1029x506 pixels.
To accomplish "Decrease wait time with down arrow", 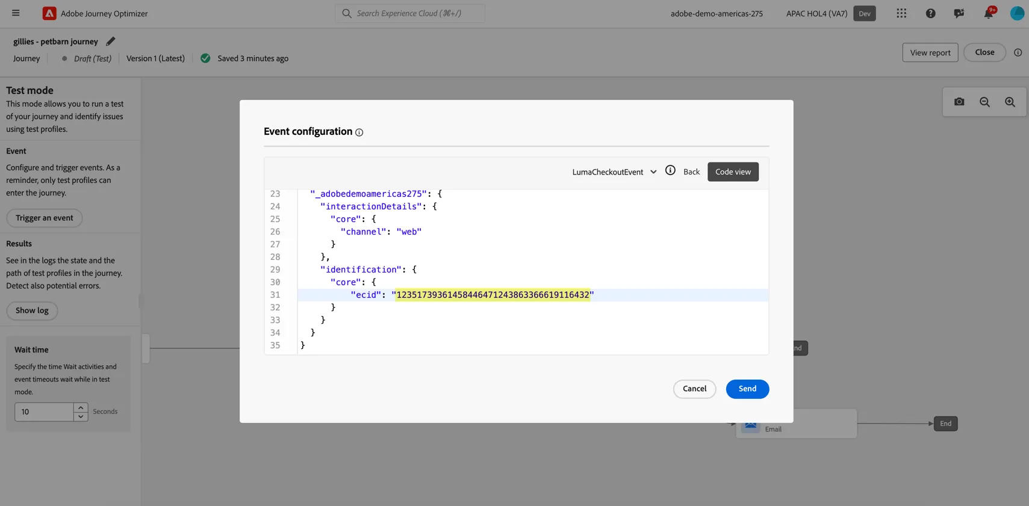I will click(81, 416).
